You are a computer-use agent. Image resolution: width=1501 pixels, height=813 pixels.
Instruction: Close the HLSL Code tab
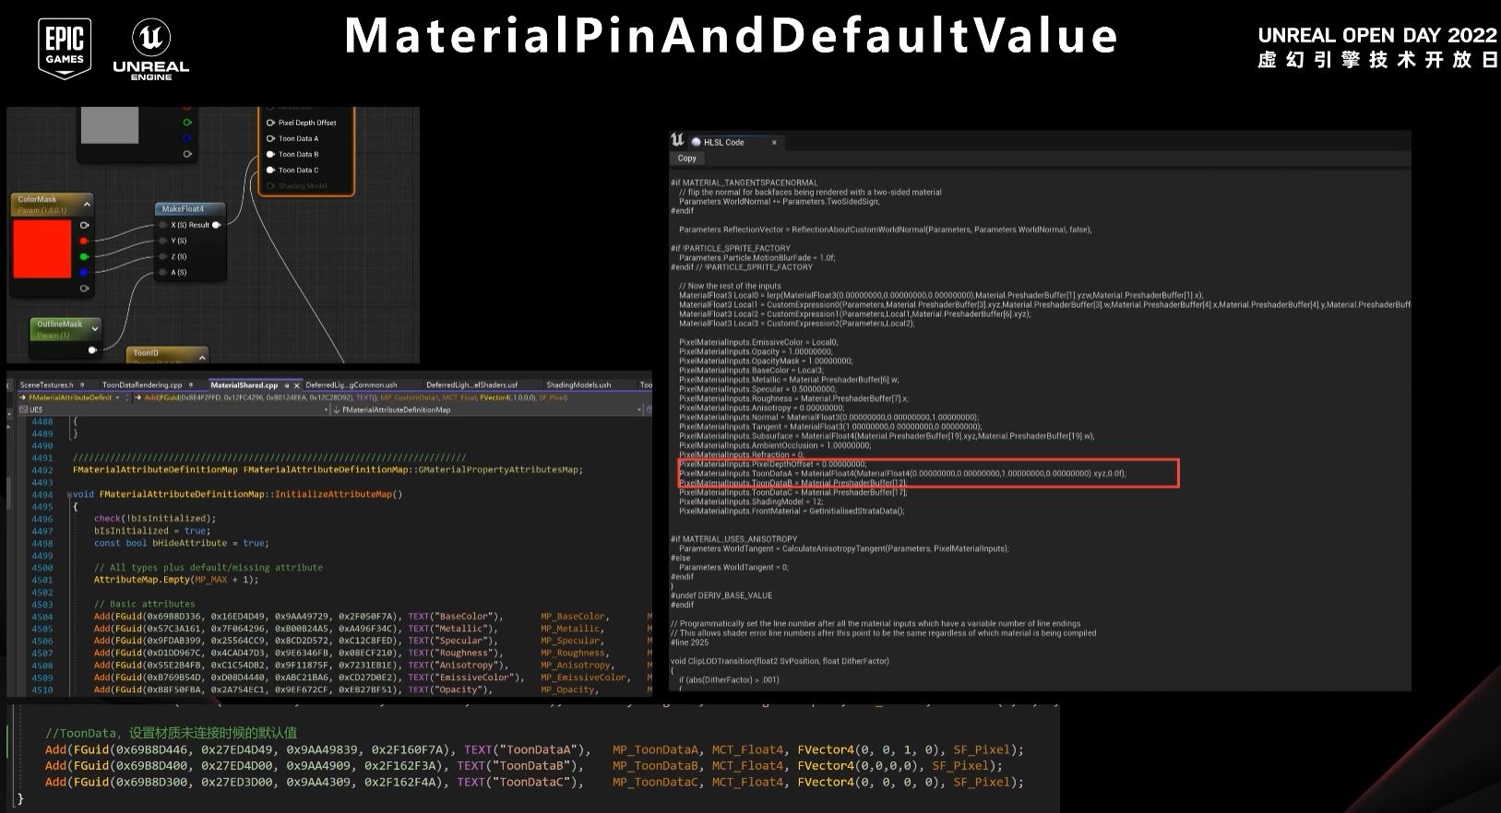[774, 142]
